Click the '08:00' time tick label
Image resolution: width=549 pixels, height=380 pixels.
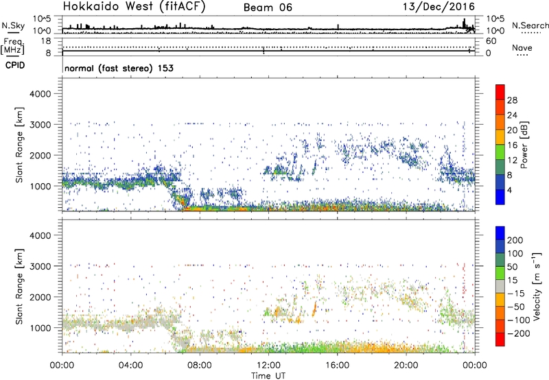(199, 366)
